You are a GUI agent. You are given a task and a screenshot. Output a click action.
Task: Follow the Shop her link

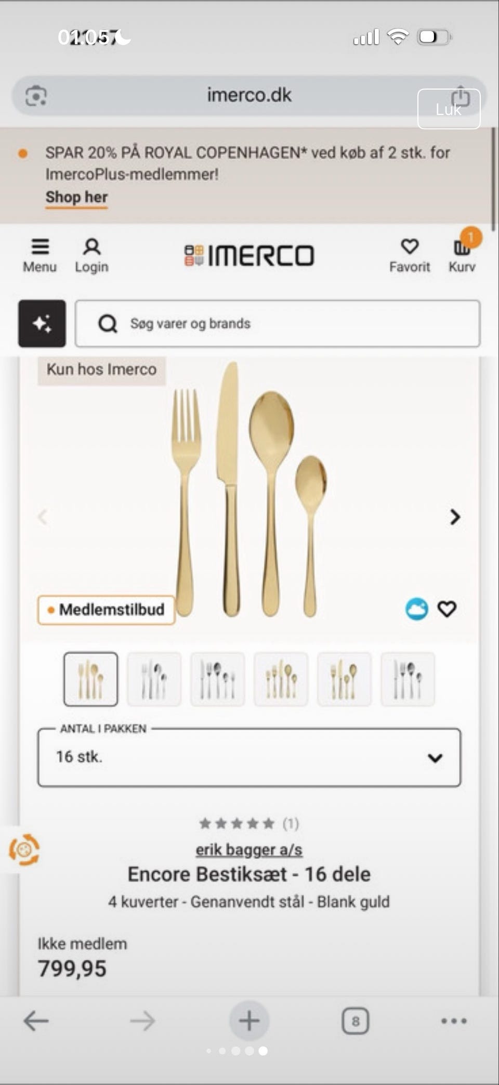pyautogui.click(x=77, y=197)
